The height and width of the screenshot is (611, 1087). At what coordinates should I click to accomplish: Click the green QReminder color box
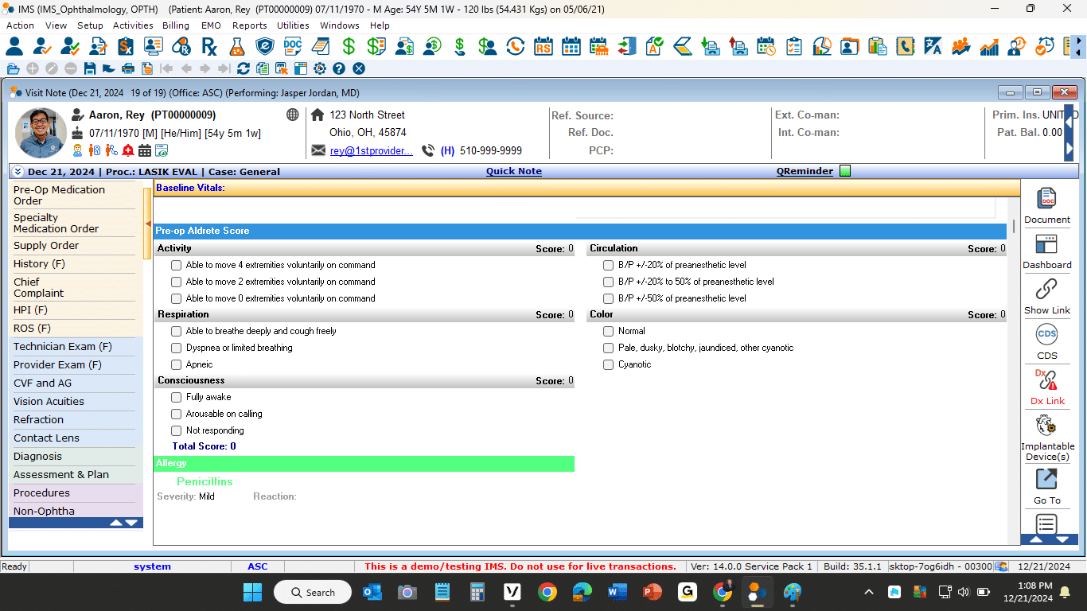(845, 171)
